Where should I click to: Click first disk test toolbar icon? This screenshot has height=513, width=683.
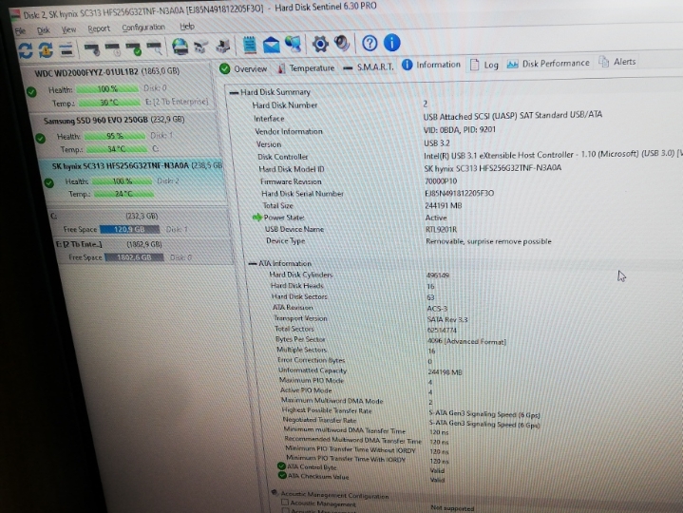91,48
